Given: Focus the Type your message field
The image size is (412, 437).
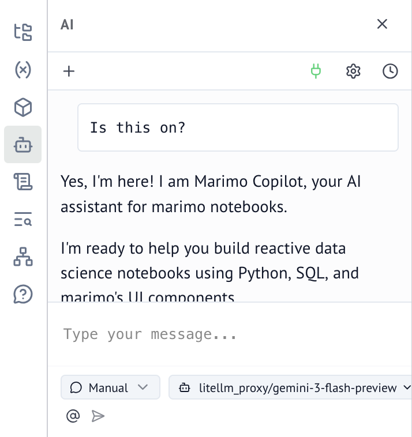Looking at the screenshot, I should pos(231,334).
